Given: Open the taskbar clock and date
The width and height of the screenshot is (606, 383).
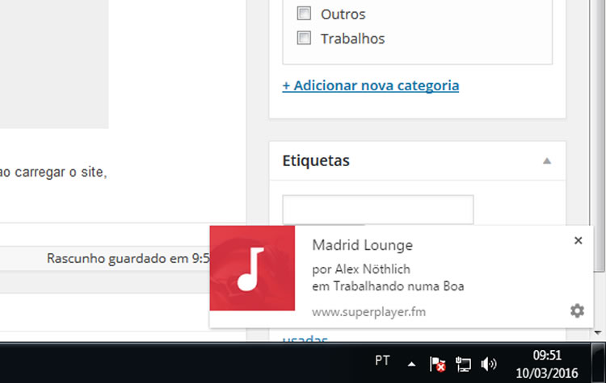Looking at the screenshot, I should click(x=549, y=362).
